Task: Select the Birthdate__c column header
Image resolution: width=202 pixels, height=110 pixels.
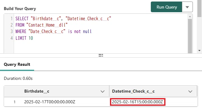Action: [x=37, y=91]
